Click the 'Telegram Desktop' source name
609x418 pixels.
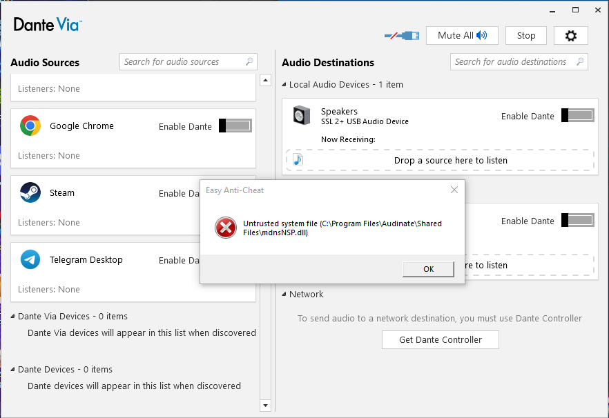tap(86, 259)
